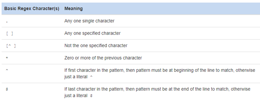This screenshot has height=100, width=260.
Task: Click 'Any one single character' text
Action: click(89, 21)
